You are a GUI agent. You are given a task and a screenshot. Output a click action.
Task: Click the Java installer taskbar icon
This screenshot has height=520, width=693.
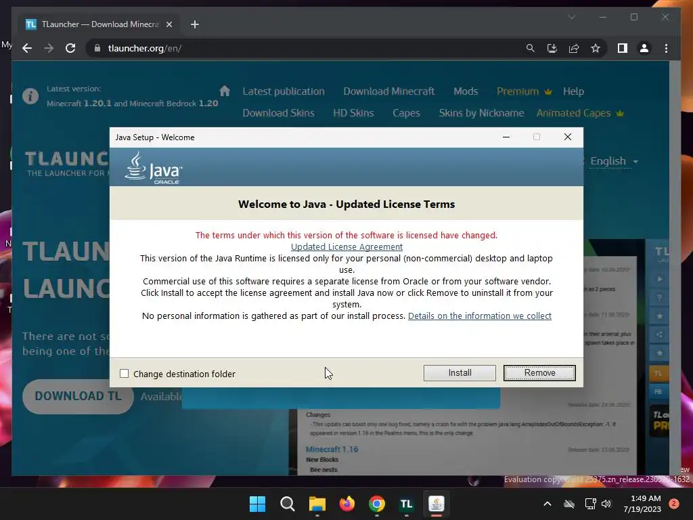(437, 504)
